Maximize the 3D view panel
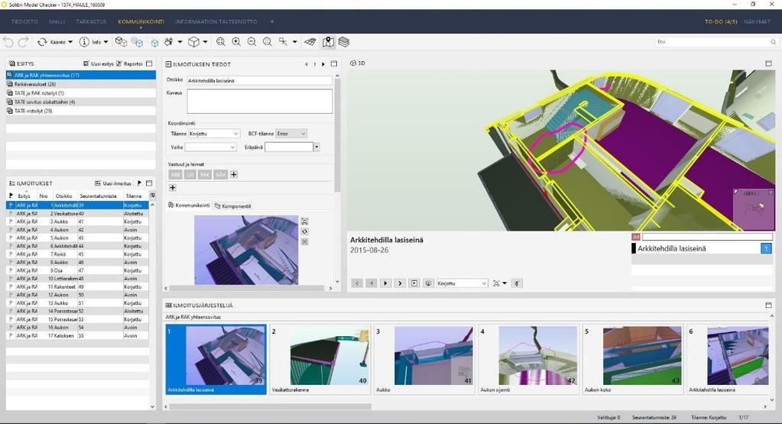This screenshot has width=782, height=424. pyautogui.click(x=768, y=63)
